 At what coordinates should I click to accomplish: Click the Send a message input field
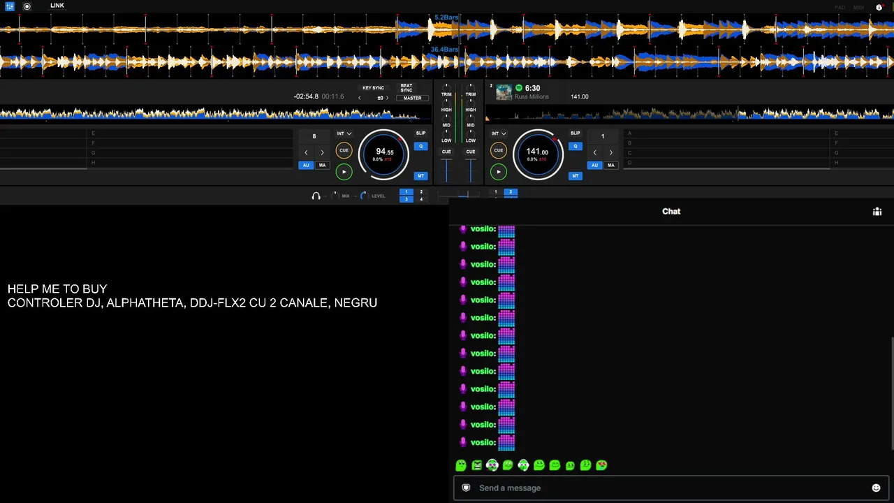point(670,488)
